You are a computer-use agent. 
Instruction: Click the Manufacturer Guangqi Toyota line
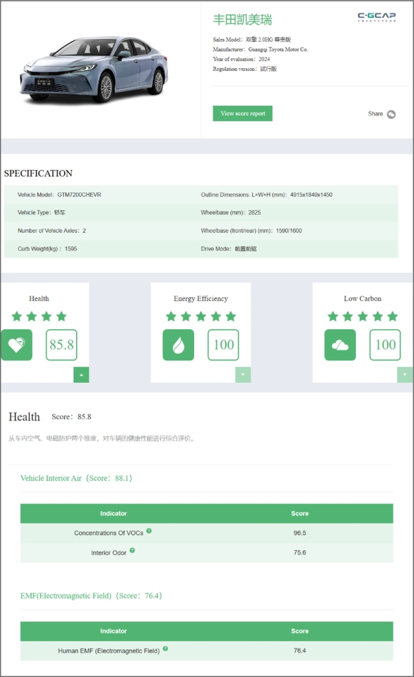pyautogui.click(x=260, y=49)
